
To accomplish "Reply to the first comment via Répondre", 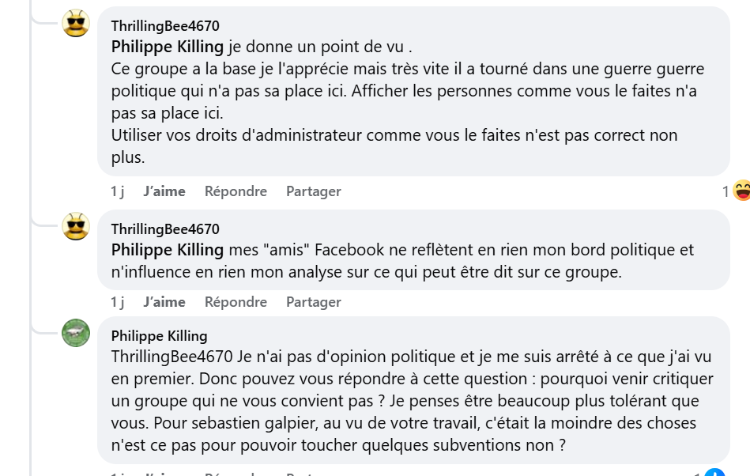I will 236,191.
